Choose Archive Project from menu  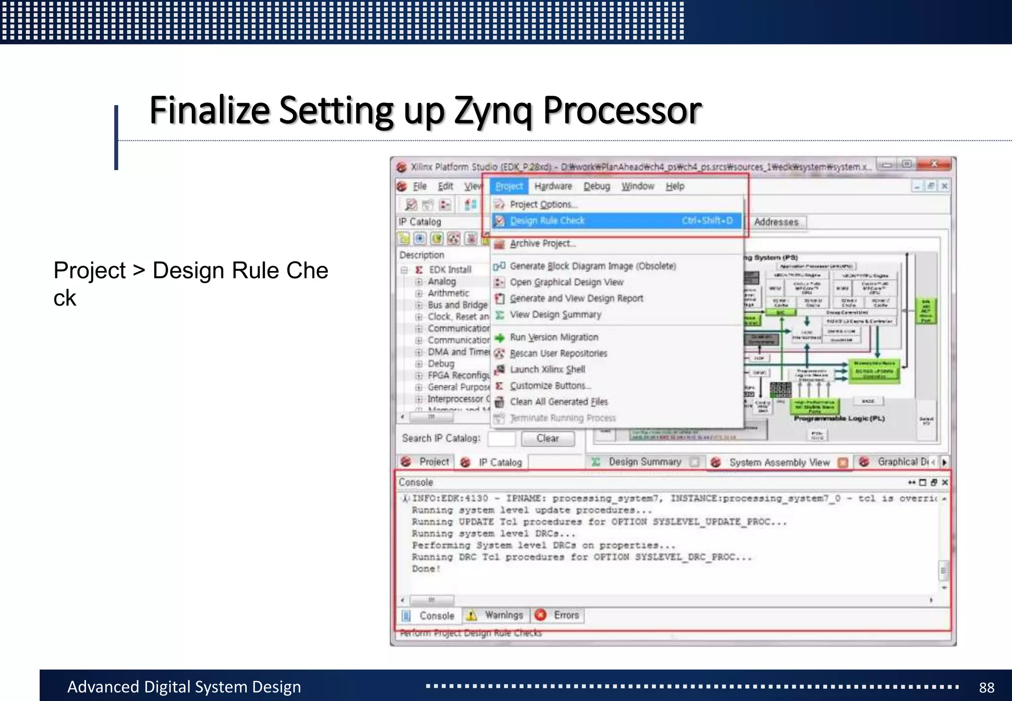[x=617, y=244]
